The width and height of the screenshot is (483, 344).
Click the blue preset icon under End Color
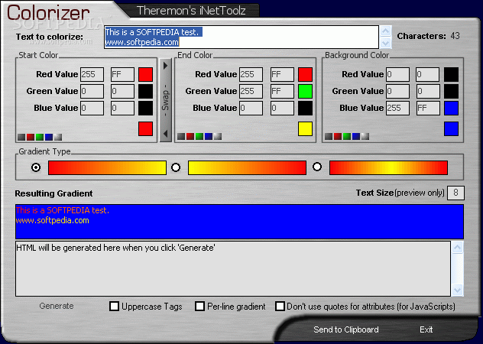(209, 137)
